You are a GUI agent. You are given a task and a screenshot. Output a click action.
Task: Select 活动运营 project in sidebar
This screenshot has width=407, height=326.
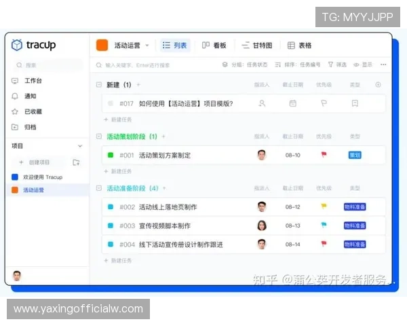pyautogui.click(x=47, y=190)
